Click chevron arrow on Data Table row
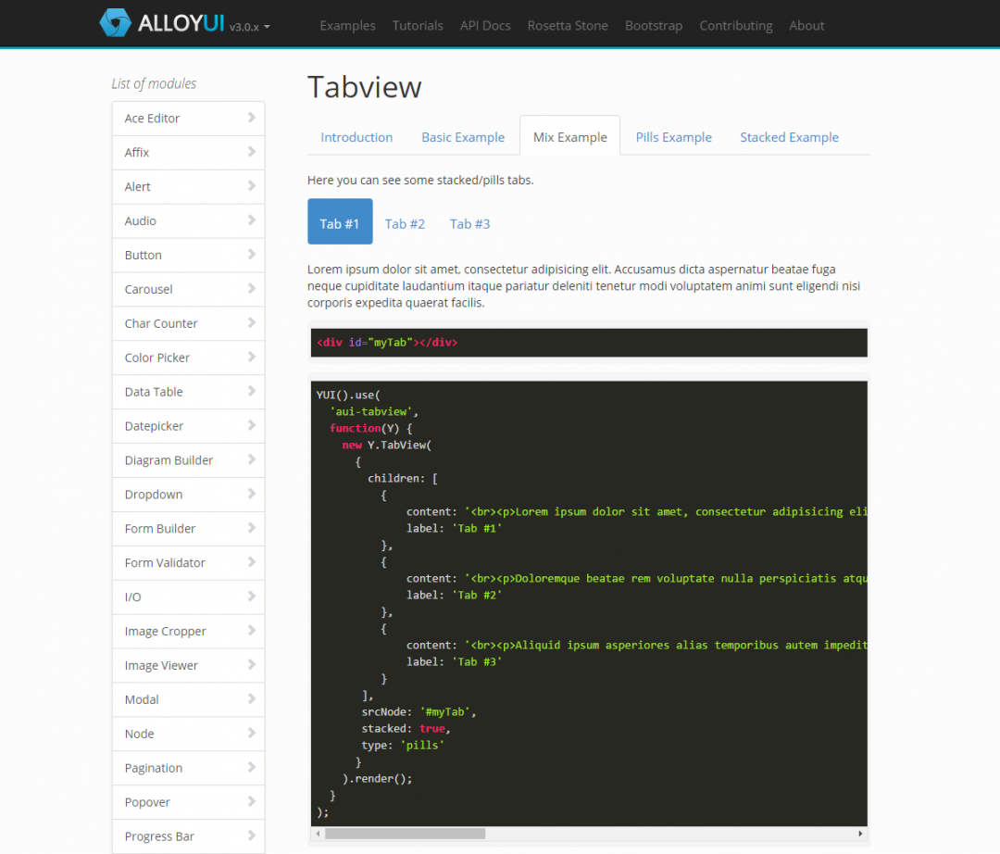 [251, 391]
